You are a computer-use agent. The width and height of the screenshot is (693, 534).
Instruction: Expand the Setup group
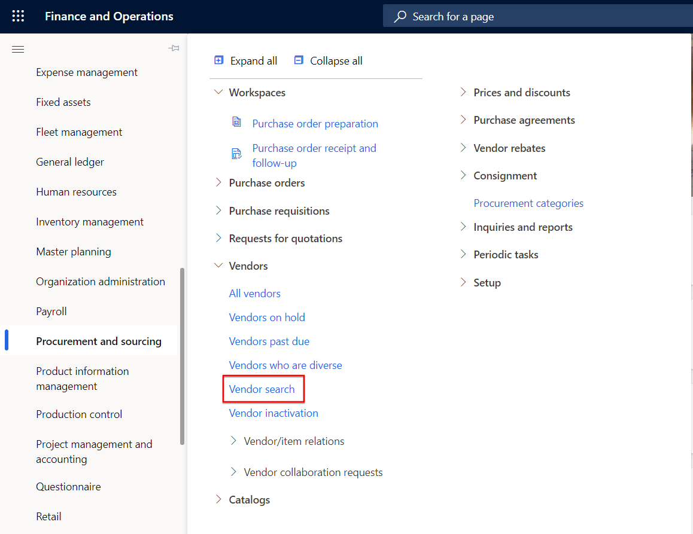pyautogui.click(x=463, y=282)
